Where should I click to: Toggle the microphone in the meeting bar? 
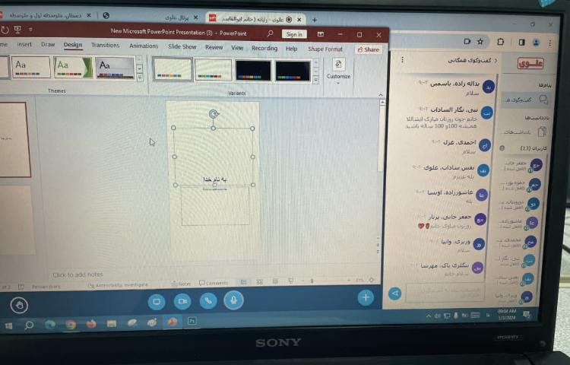tap(233, 300)
